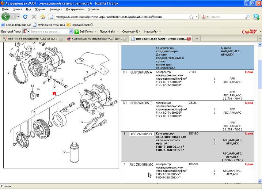This screenshot has height=189, width=262.
Task: Click the Stop loading icon
Action: (x=34, y=17)
